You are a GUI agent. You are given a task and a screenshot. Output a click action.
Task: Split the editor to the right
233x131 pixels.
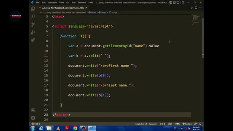click(x=196, y=8)
